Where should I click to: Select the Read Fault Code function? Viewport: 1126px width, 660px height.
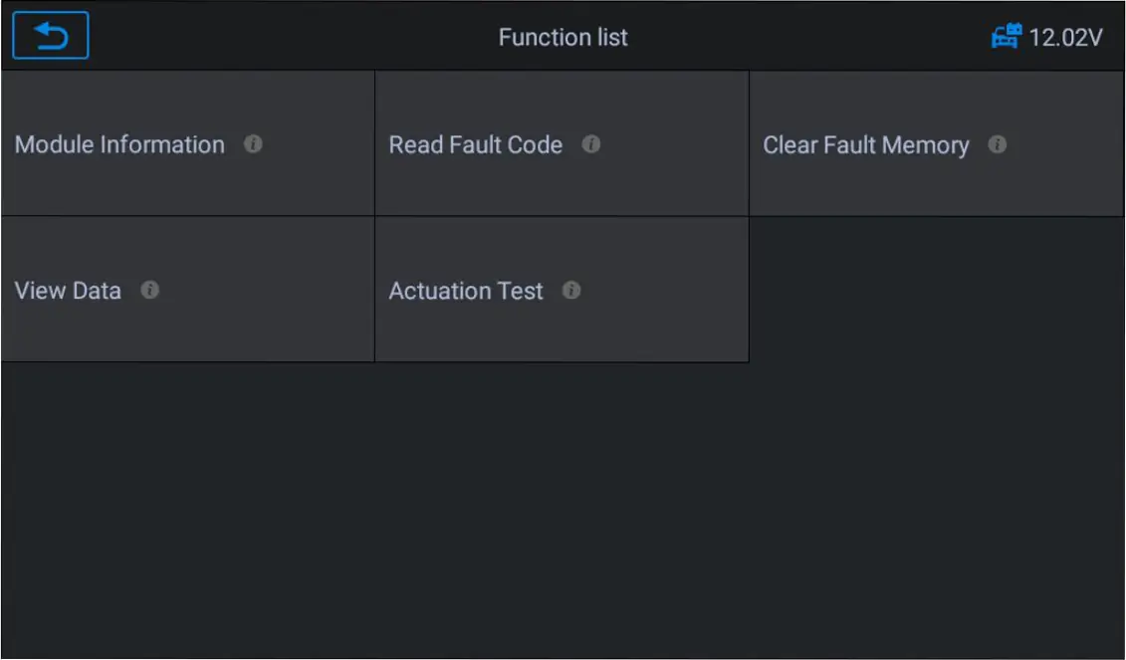[x=563, y=143]
